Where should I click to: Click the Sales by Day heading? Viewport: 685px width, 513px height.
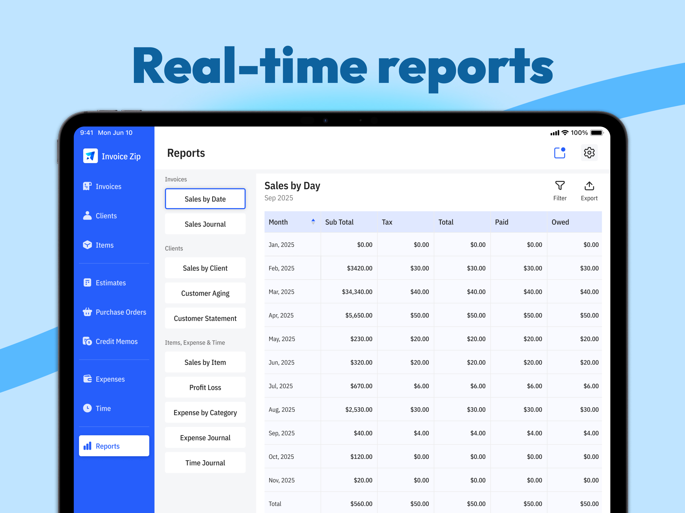tap(292, 186)
